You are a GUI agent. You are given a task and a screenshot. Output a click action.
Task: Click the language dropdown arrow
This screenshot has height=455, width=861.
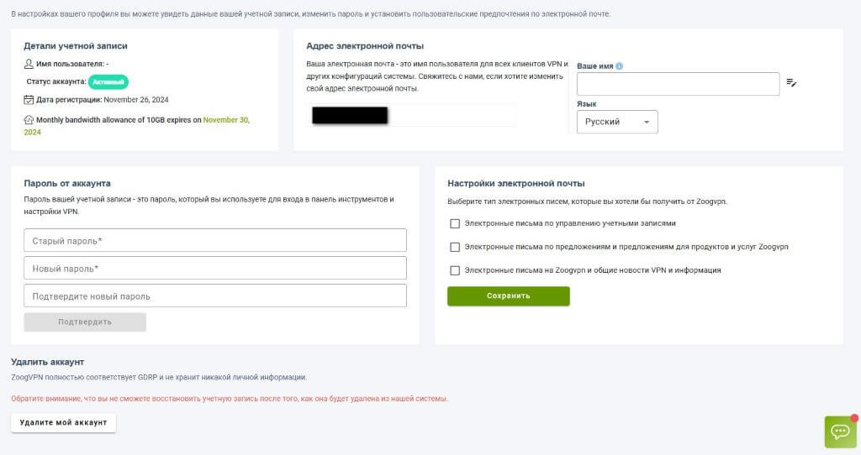[x=647, y=122]
